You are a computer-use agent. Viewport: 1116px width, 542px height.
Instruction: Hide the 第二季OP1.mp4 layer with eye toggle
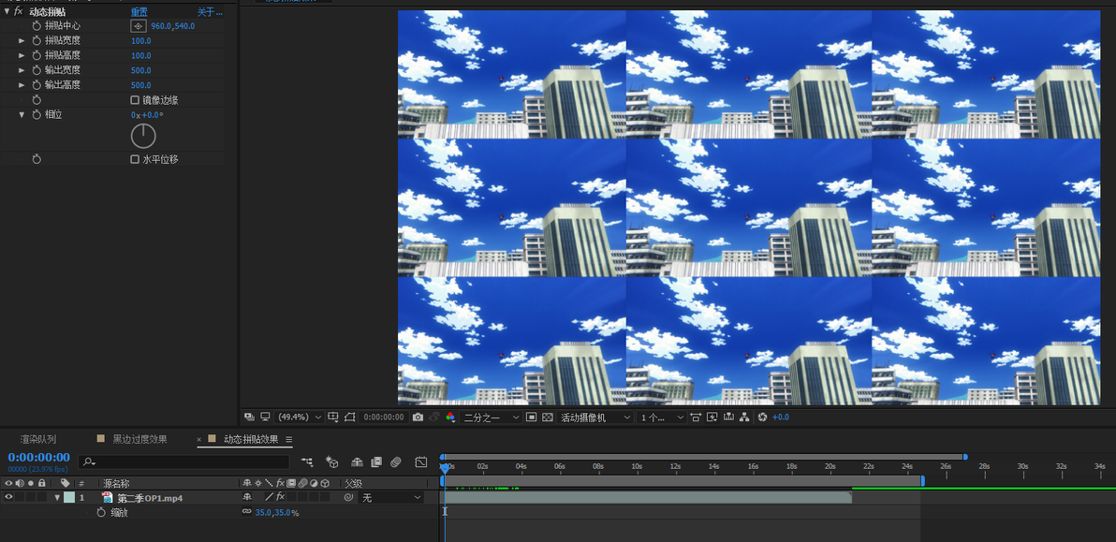point(8,497)
